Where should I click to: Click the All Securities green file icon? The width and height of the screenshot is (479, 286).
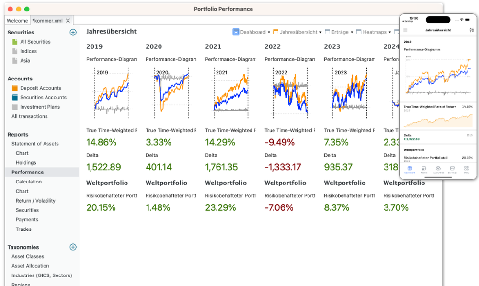[x=15, y=42]
